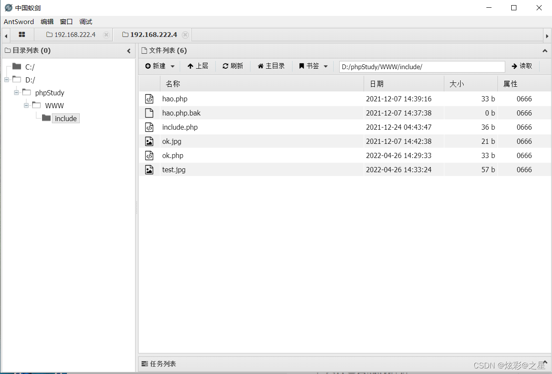Select file name ok.php
The height and width of the screenshot is (374, 552).
[x=172, y=155]
